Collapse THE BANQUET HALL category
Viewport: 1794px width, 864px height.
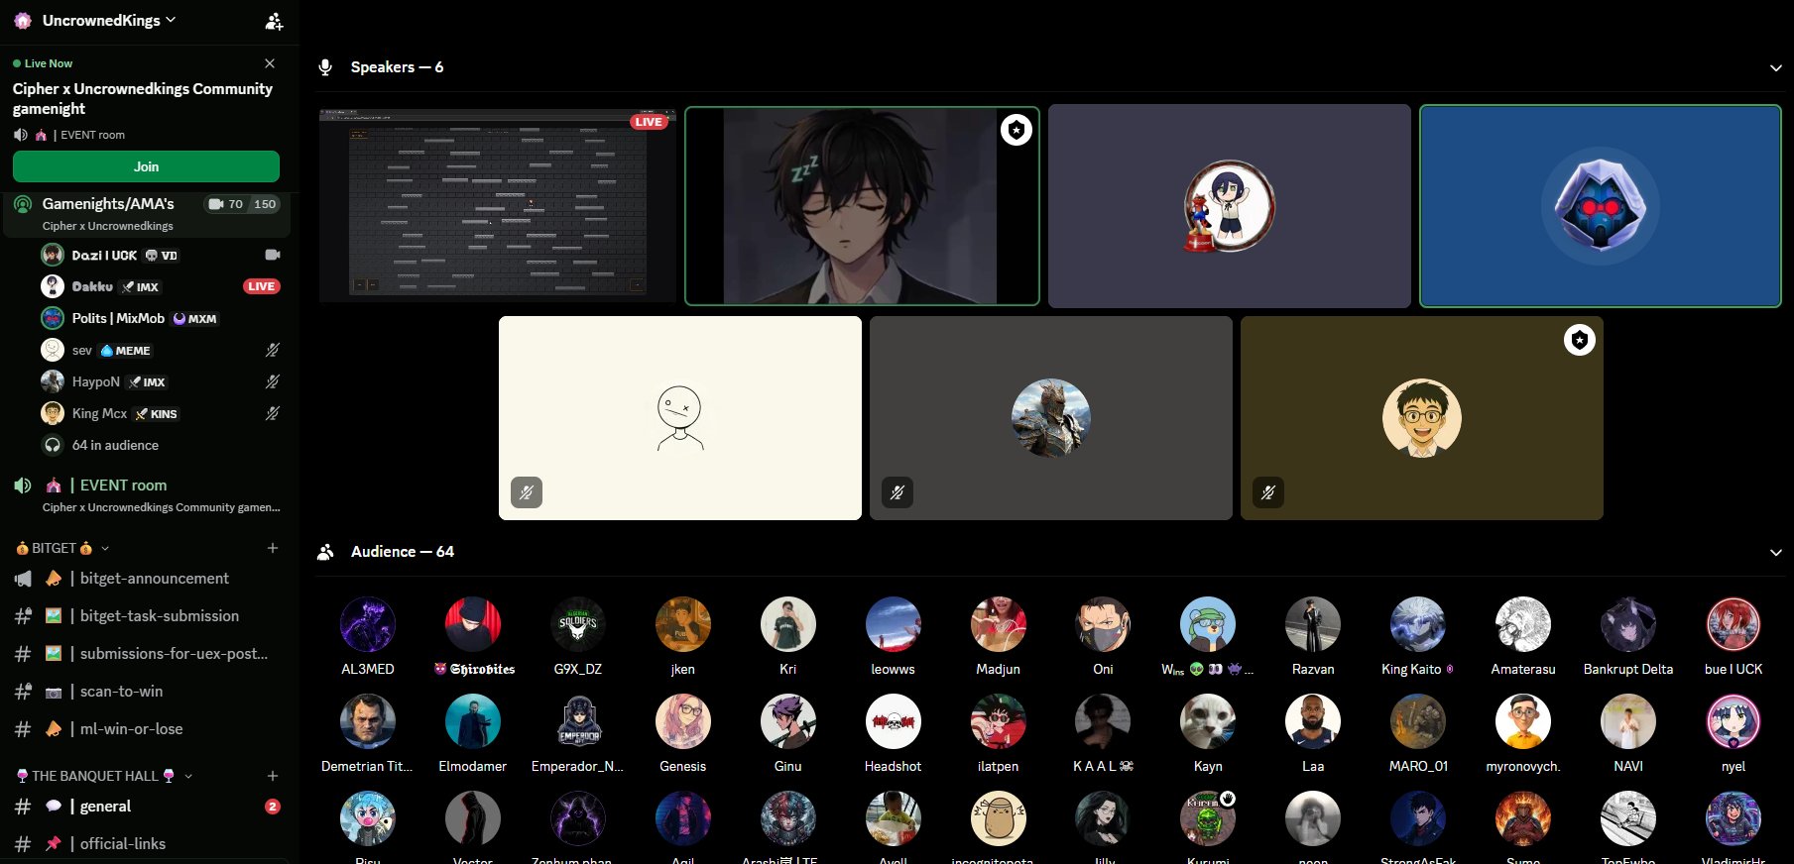coord(104,776)
